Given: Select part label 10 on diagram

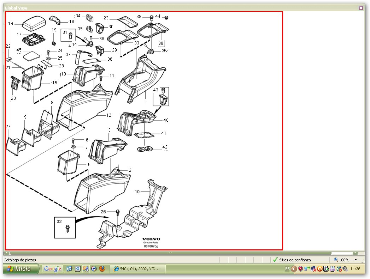Looking at the screenshot, I should (x=137, y=192).
